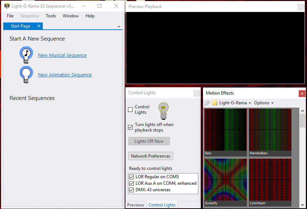
Task: Click the dropdown arrow beside Start Page tab
Action: click(119, 26)
